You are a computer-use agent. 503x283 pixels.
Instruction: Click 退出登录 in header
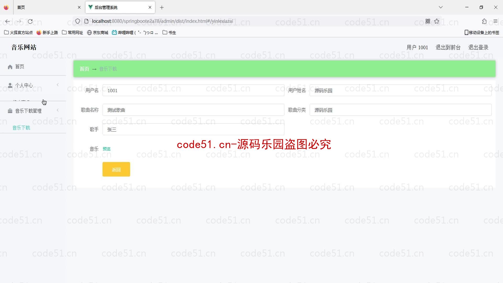coord(478,47)
